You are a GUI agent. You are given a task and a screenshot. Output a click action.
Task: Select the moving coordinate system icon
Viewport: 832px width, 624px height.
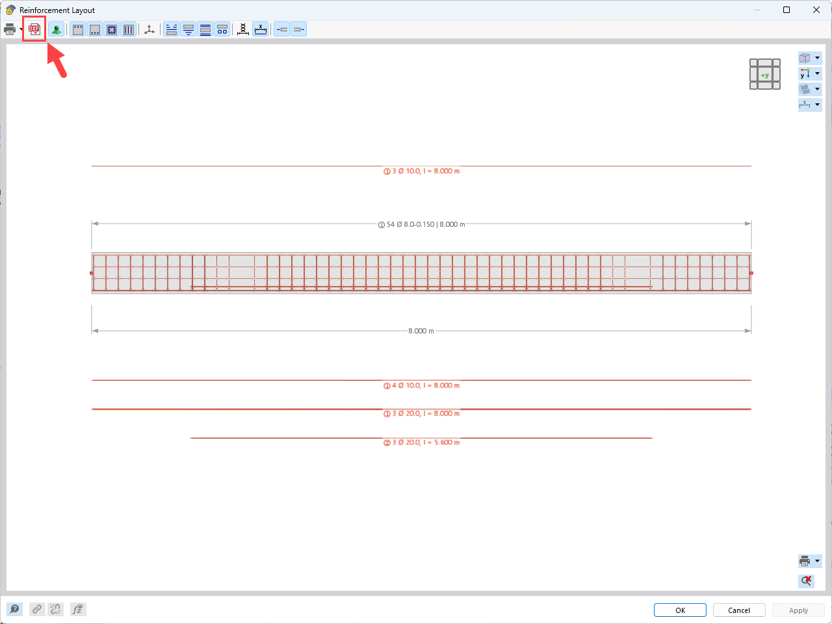click(x=149, y=29)
